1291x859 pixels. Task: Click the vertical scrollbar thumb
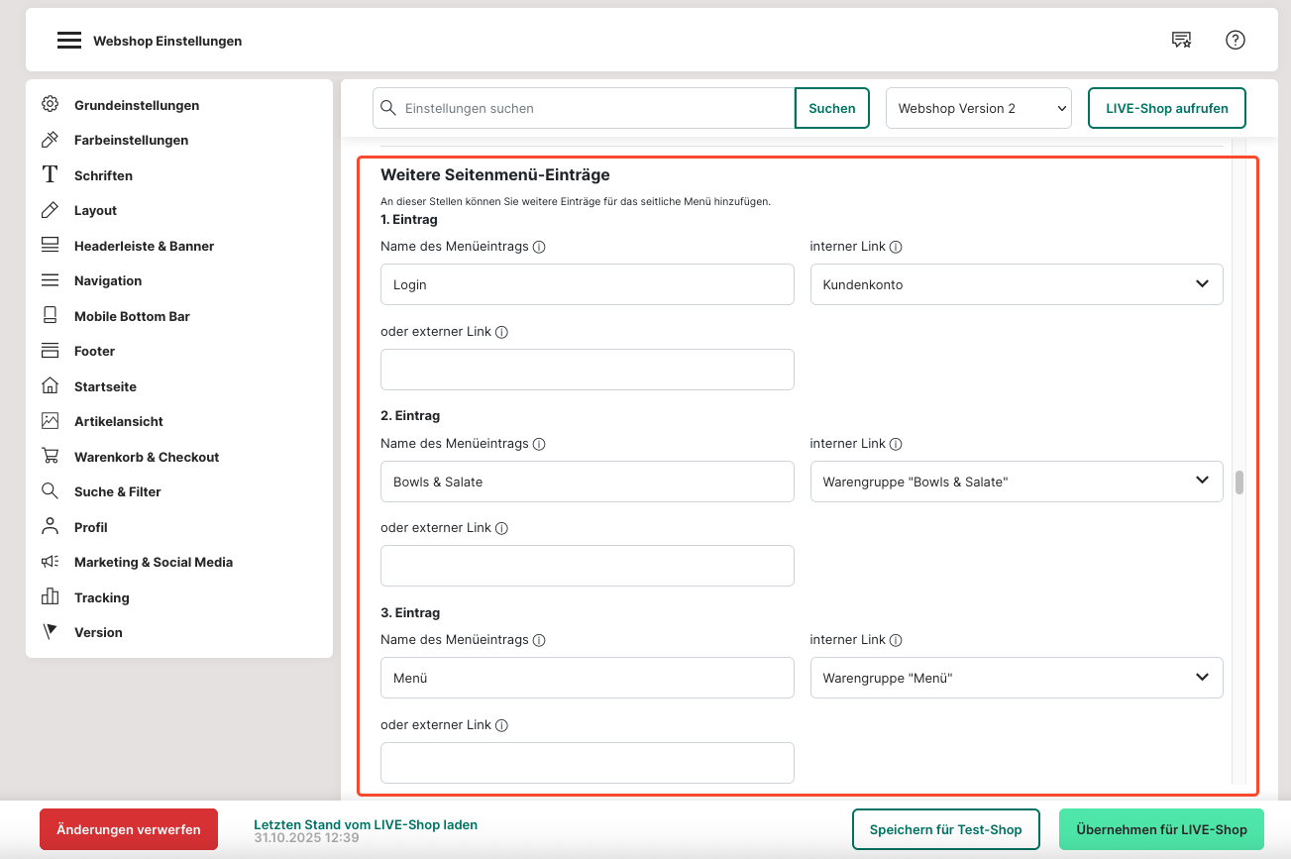(x=1238, y=483)
